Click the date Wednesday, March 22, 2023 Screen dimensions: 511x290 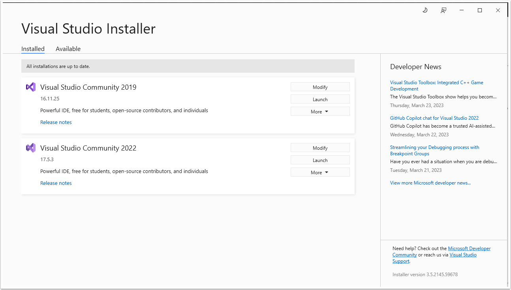(x=419, y=135)
